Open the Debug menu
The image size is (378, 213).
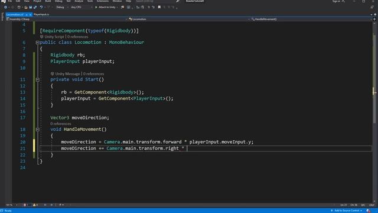pos(58,1)
